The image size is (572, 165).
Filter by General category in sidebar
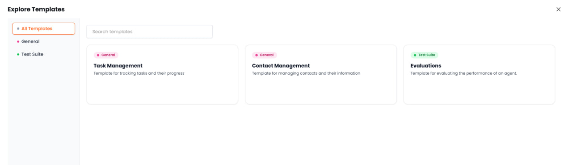coord(43,41)
